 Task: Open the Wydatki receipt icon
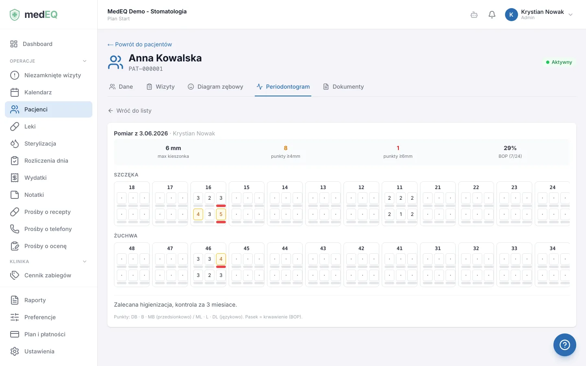(x=15, y=178)
